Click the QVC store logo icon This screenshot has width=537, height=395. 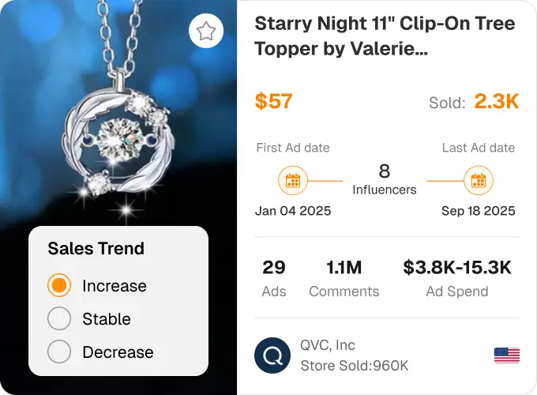(272, 355)
